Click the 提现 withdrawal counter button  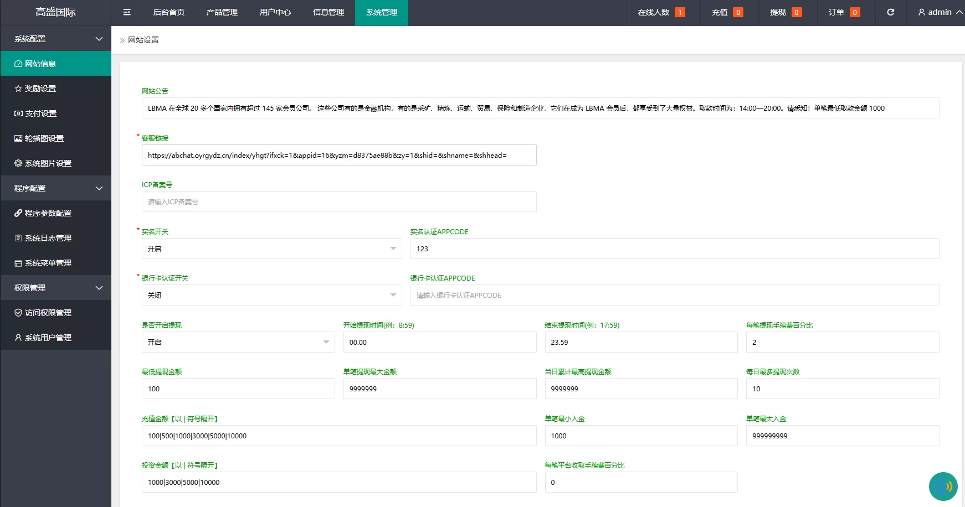pos(787,12)
